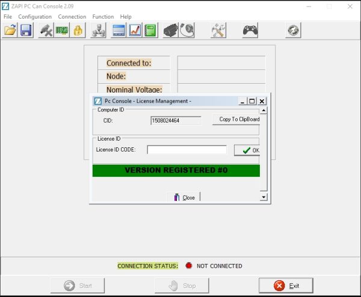Image resolution: width=361 pixels, height=297 pixels.
Task: Open the Help menu
Action: click(126, 17)
